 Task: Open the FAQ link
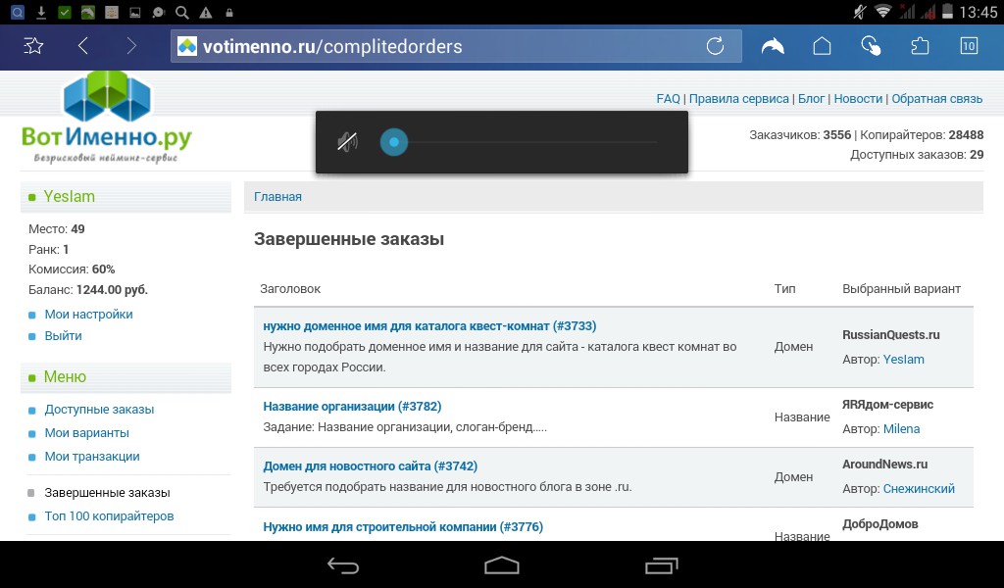tap(668, 99)
